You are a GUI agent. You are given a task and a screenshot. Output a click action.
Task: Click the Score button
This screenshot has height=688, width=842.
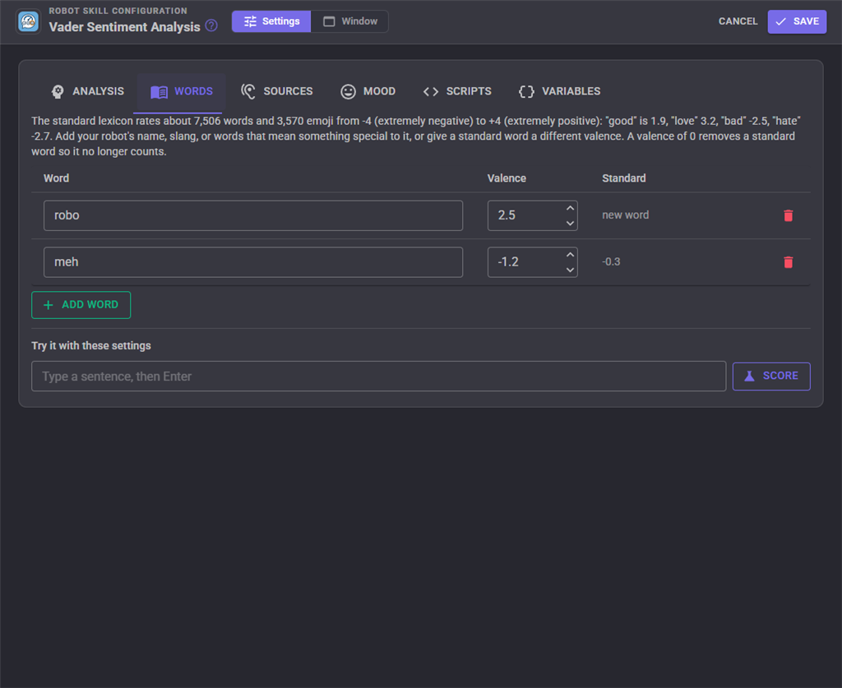[x=771, y=376]
